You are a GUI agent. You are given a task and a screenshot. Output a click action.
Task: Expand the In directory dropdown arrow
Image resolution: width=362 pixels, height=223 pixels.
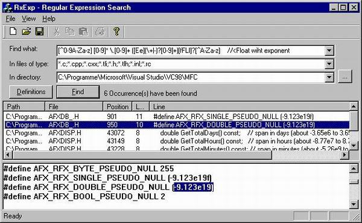329,77
